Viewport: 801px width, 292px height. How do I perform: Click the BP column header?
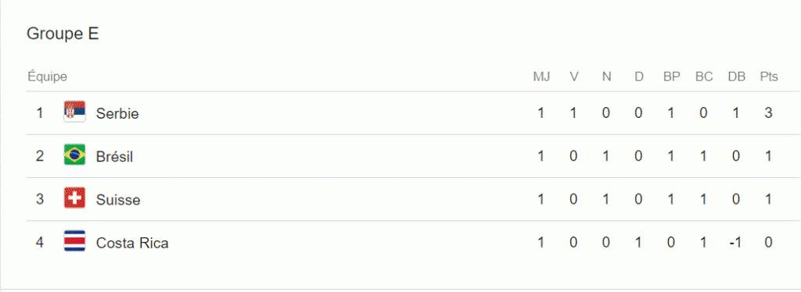(672, 77)
